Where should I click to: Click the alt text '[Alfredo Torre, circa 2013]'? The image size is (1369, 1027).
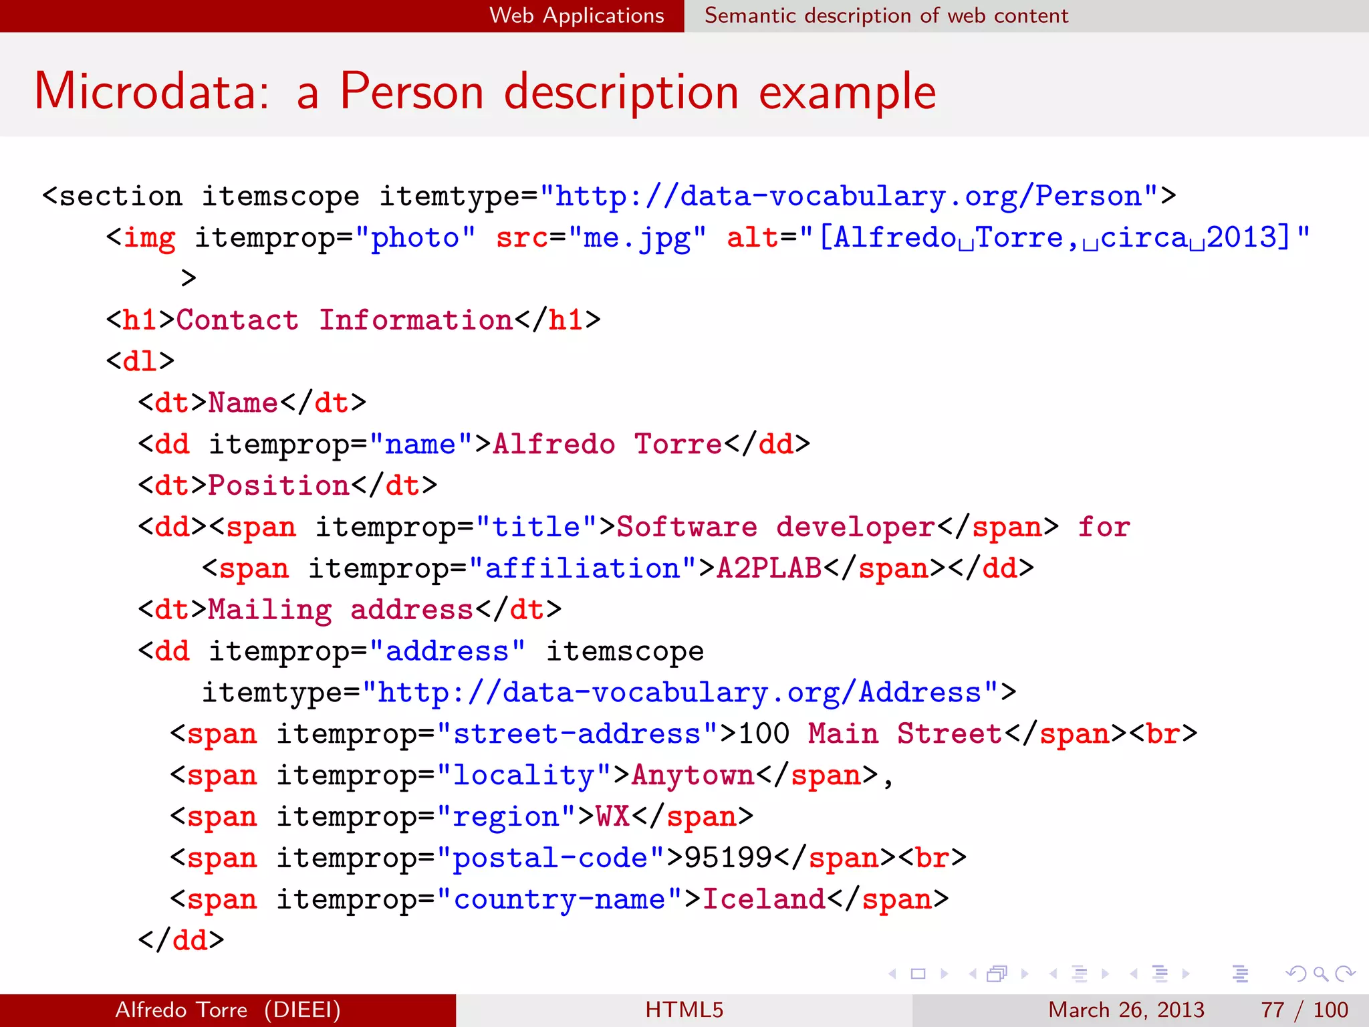pyautogui.click(x=1055, y=238)
